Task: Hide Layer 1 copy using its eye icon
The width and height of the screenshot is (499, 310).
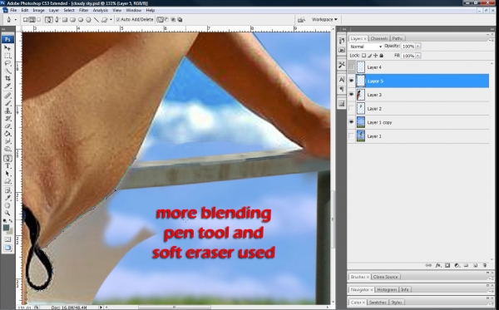Action: pyautogui.click(x=351, y=122)
